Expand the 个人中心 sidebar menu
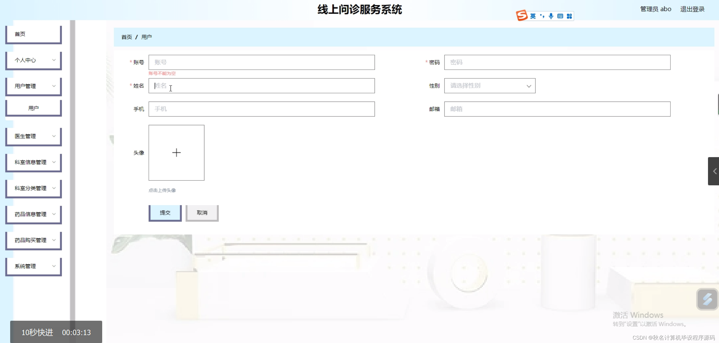 point(34,60)
